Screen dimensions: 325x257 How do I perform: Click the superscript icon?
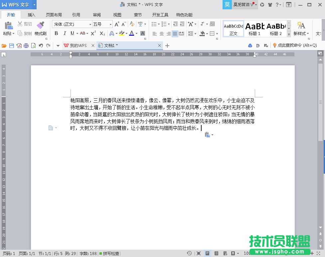(93, 33)
